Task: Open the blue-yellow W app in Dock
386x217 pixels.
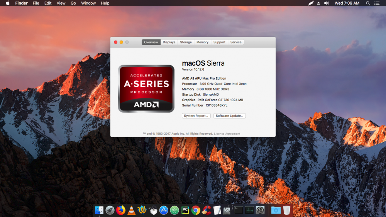Action: [142, 210]
